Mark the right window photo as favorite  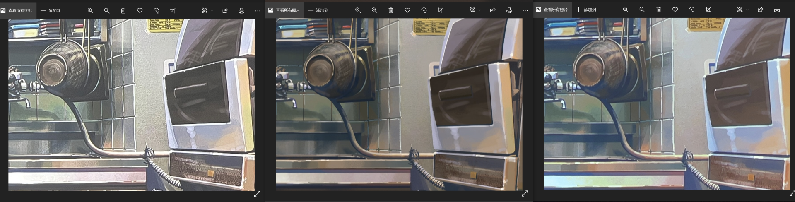675,10
